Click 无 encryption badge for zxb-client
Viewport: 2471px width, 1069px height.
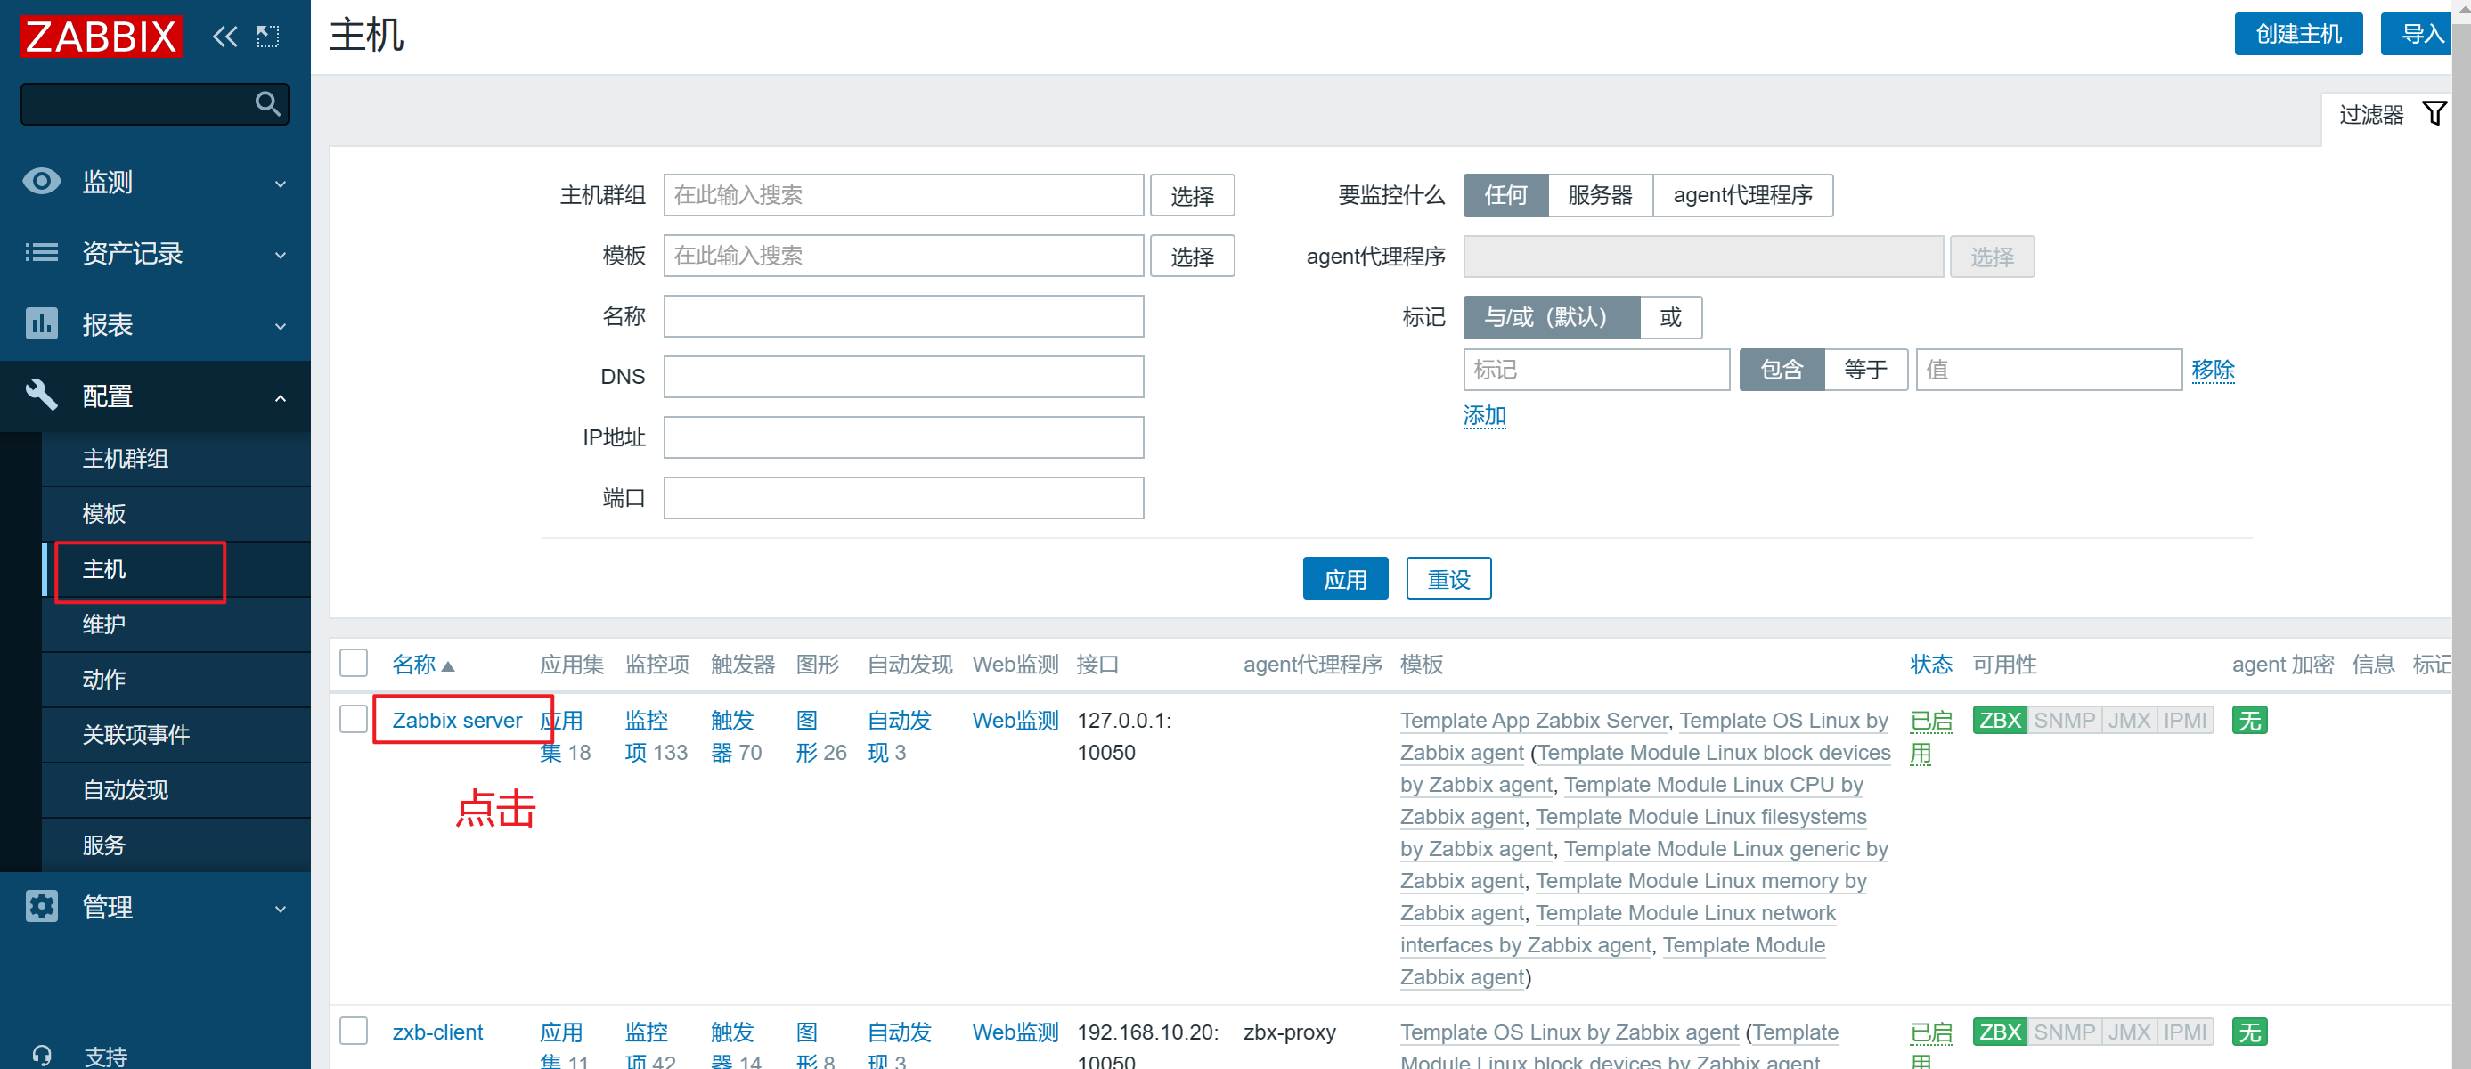click(x=2249, y=1032)
